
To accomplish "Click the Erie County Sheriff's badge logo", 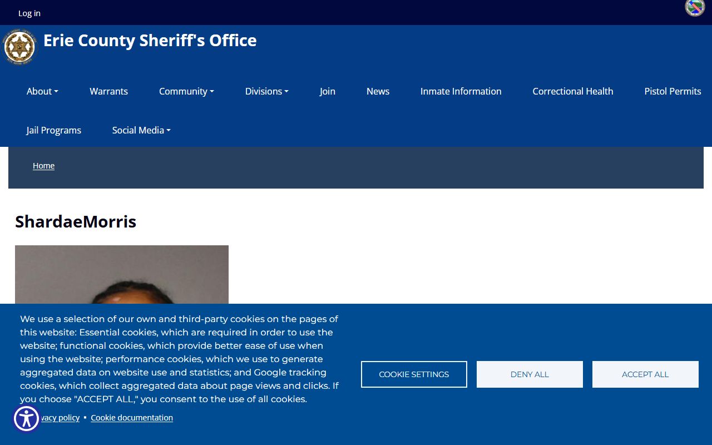I will [x=19, y=47].
